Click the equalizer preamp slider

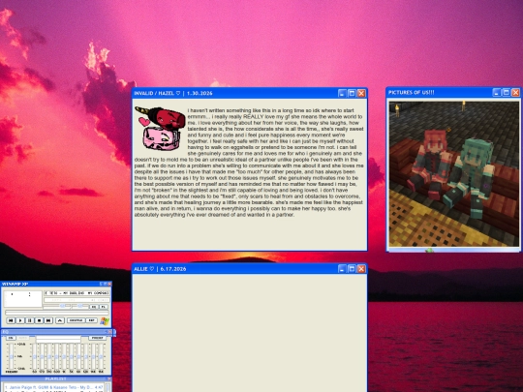pos(11,356)
